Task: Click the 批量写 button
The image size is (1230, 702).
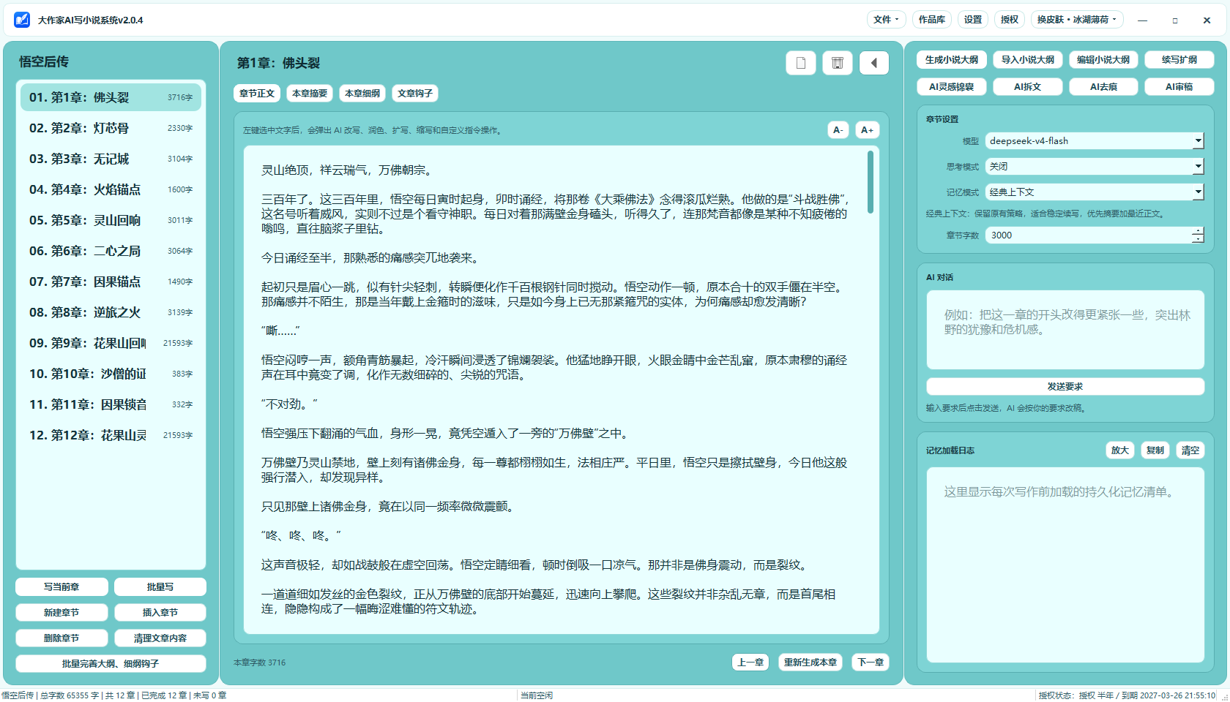Action: pos(160,586)
